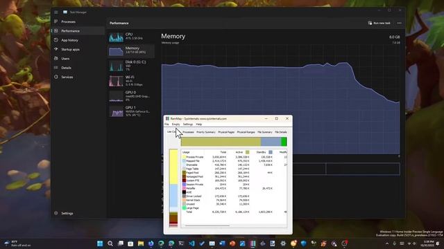This screenshot has width=444, height=249.
Task: Select the Metafile row
Action: 234,188
